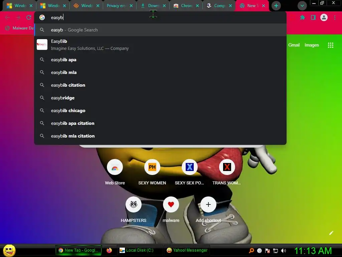
Task: Click the round smiley tray icon
Action: [x=259, y=251]
